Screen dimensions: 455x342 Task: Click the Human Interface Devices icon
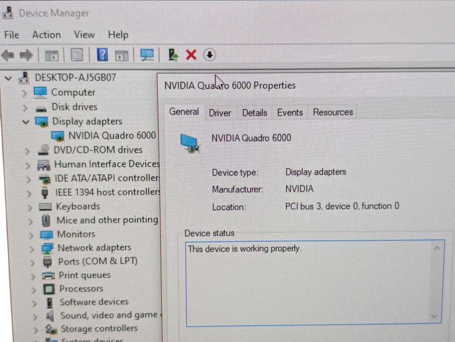tap(44, 165)
